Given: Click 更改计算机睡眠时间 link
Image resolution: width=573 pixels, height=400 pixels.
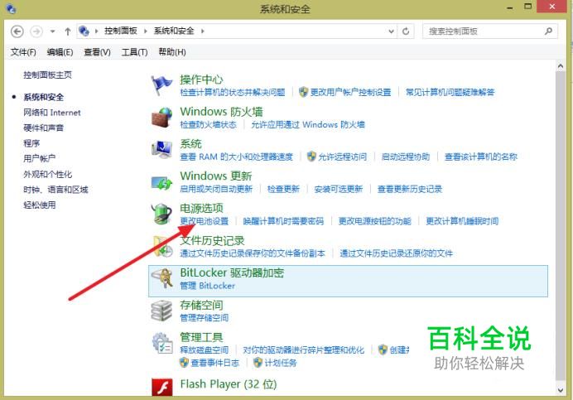Looking at the screenshot, I should tap(462, 221).
